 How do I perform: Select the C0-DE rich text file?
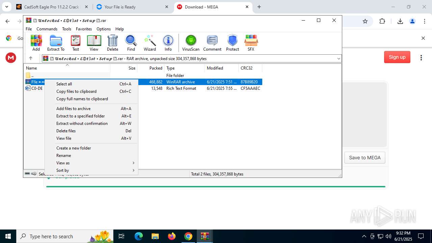tap(34, 88)
